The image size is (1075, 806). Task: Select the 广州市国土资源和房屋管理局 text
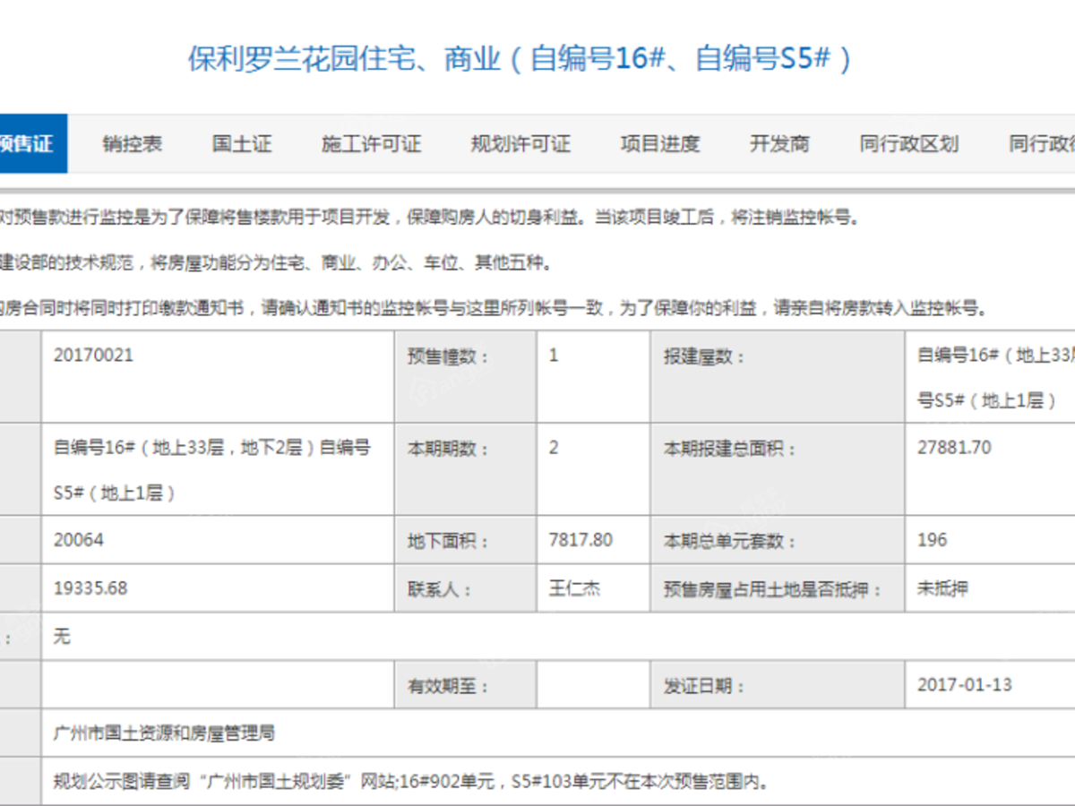tap(164, 733)
